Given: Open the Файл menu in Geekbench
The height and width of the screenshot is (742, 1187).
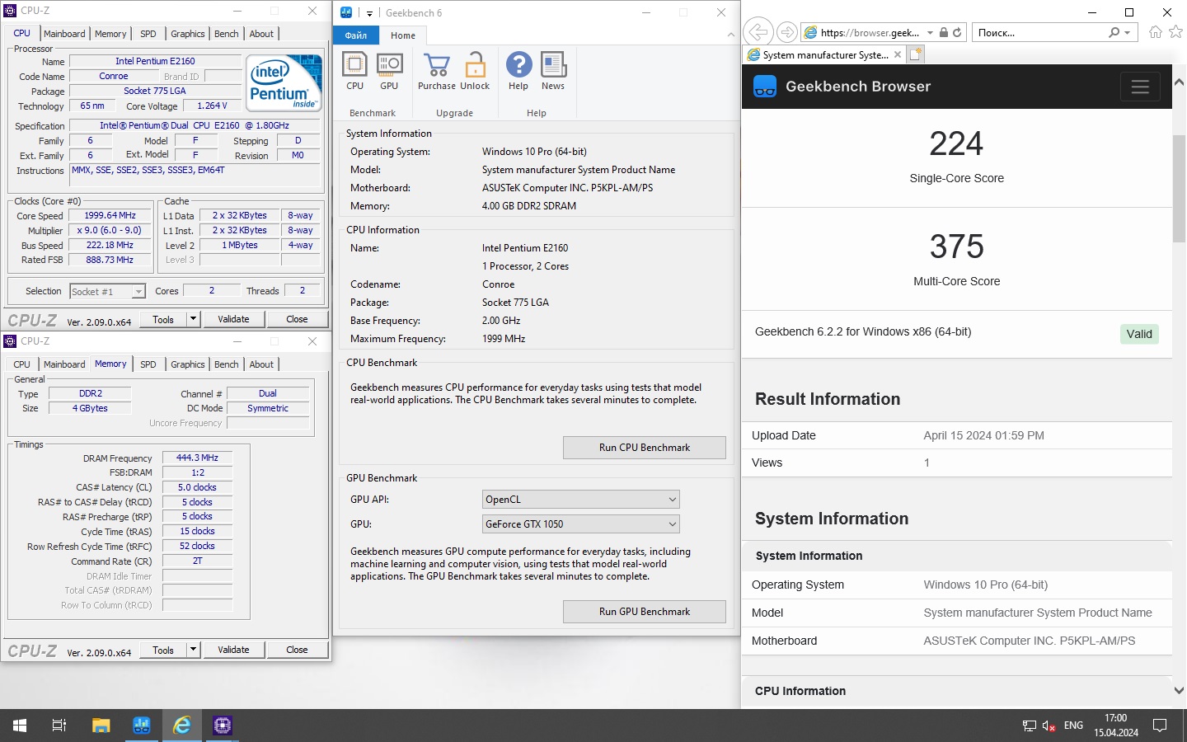Looking at the screenshot, I should pos(356,35).
